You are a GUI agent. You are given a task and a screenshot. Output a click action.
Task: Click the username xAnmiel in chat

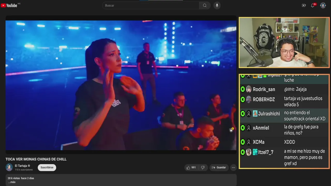[261, 128]
